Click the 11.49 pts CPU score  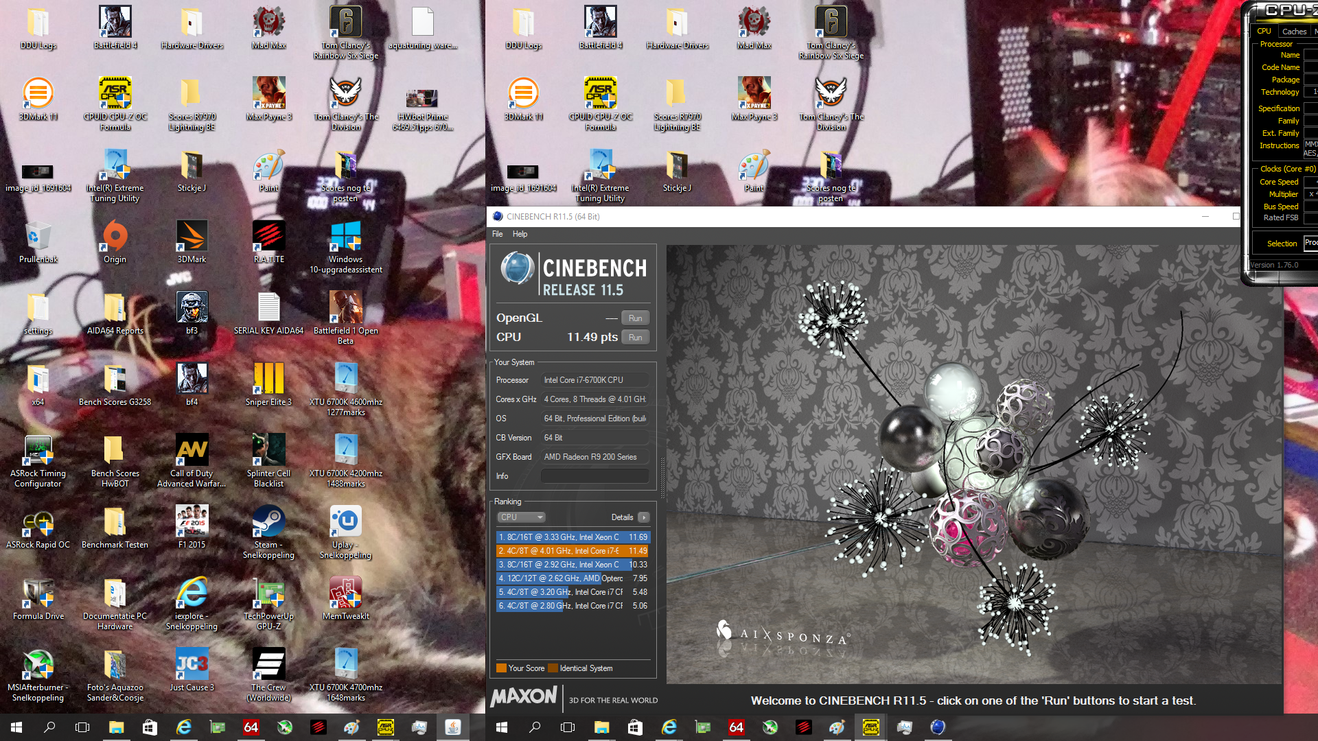(592, 338)
